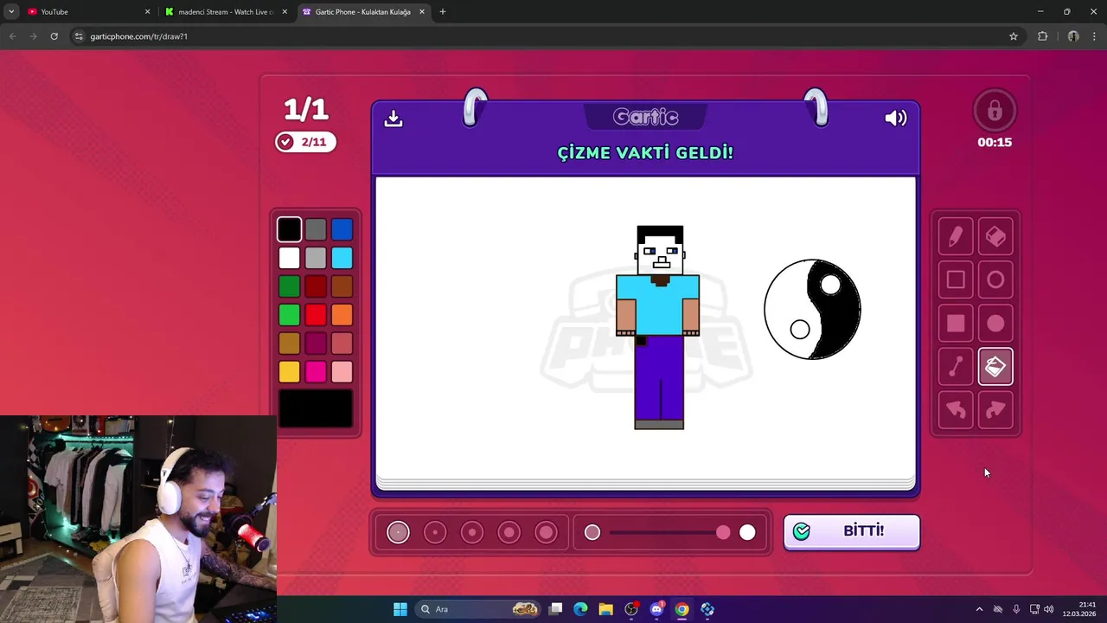Image resolution: width=1107 pixels, height=623 pixels.
Task: Open the Windows Start menu
Action: coord(400,609)
